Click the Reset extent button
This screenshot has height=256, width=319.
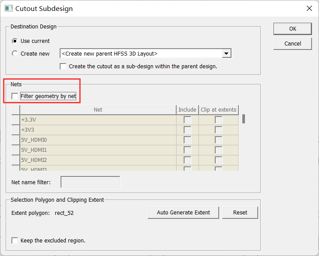point(240,213)
